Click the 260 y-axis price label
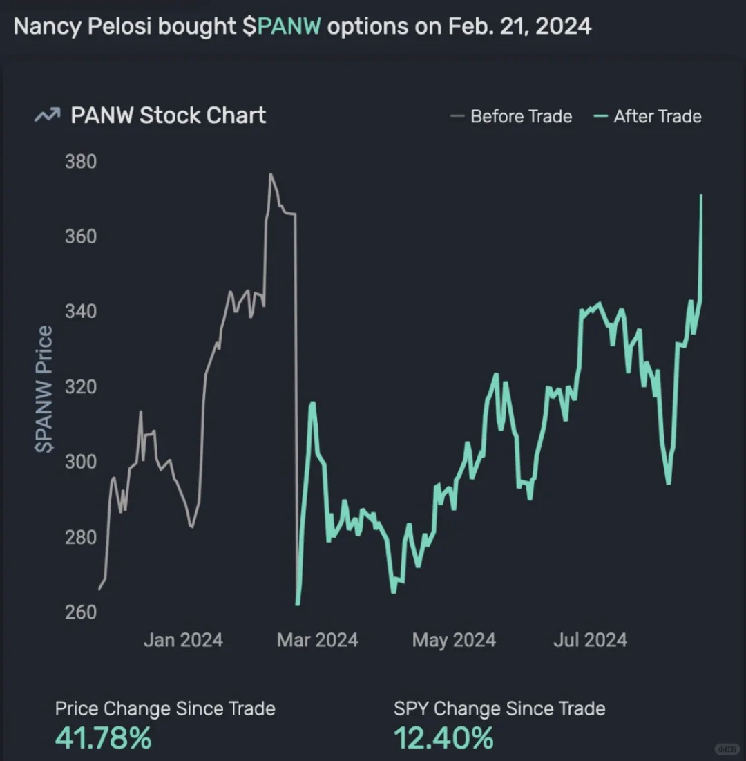Viewport: 746px width, 761px height. pos(81,612)
